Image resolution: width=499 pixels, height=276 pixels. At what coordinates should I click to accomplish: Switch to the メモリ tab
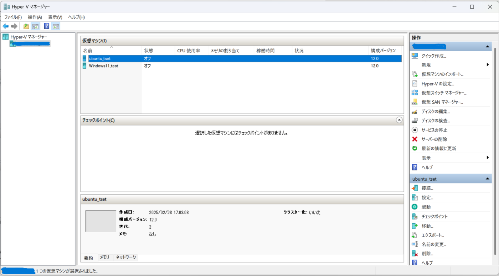(x=104, y=257)
